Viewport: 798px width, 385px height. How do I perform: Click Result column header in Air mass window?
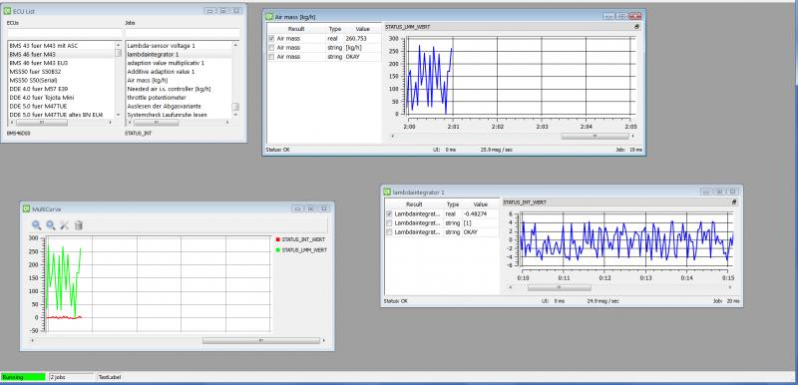(295, 29)
